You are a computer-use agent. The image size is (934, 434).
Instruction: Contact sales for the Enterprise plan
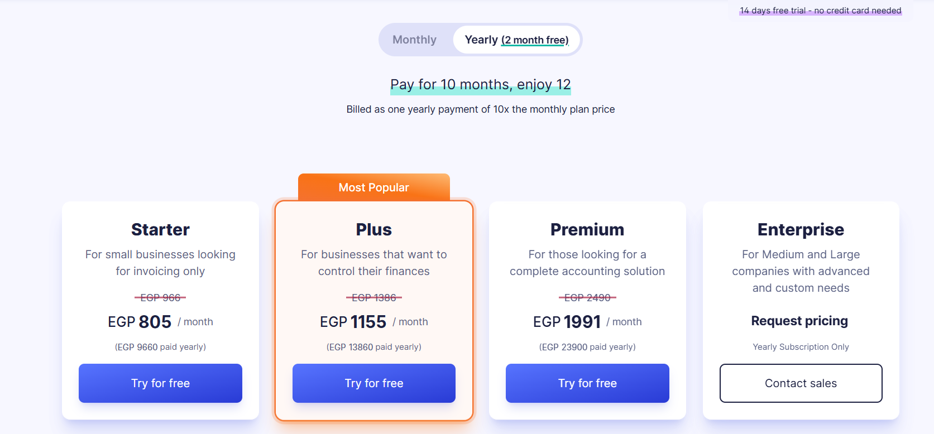pos(801,383)
